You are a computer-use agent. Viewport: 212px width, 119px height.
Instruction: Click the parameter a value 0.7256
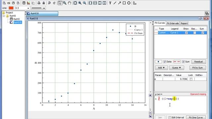[181, 79]
